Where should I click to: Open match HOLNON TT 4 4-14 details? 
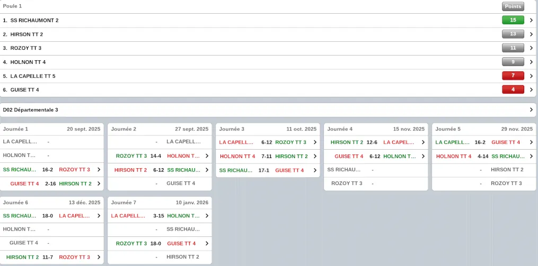coord(484,156)
